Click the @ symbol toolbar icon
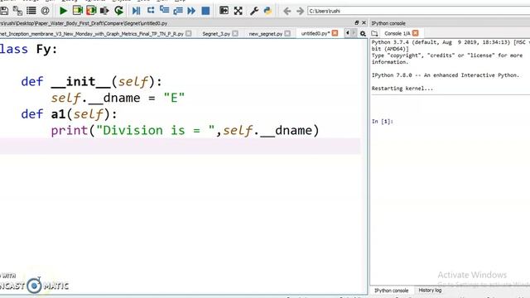 (45, 11)
